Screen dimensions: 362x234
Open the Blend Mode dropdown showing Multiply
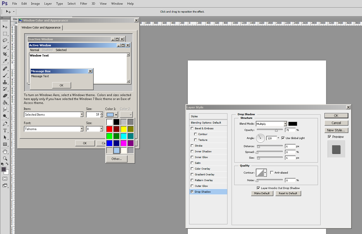271,124
